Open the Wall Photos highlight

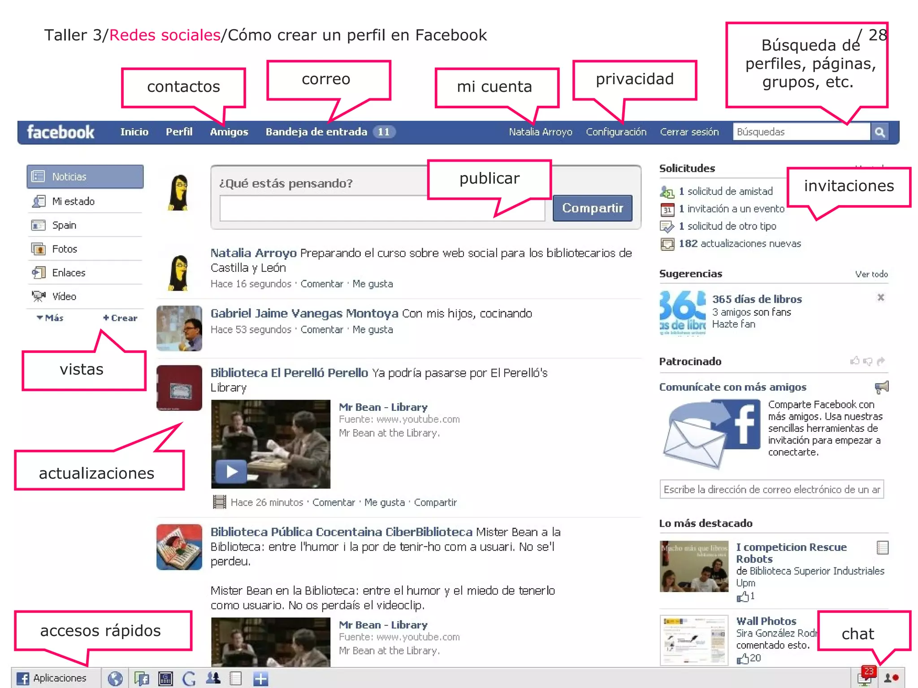tap(766, 621)
